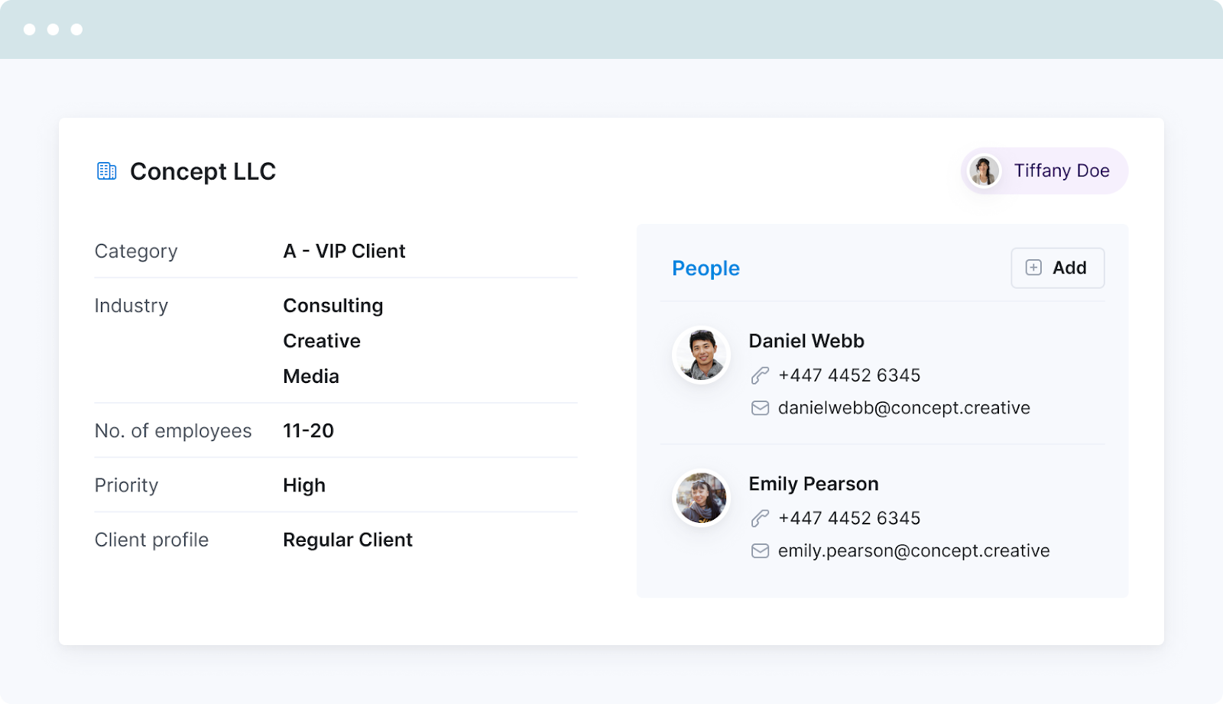Edit No. of employees value 11-20
Image resolution: width=1223 pixels, height=704 pixels.
tap(308, 431)
